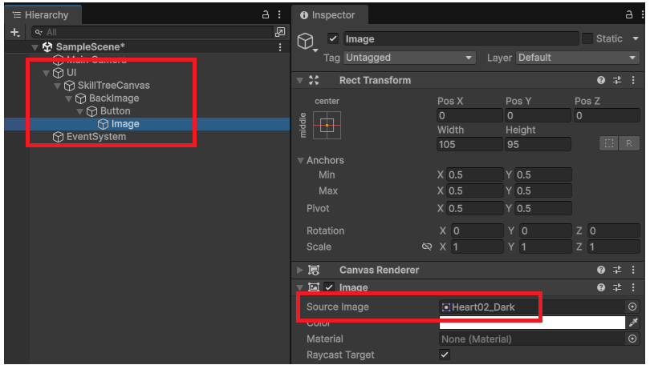
Task: Toggle raw edit mode R button
Action: (x=629, y=143)
